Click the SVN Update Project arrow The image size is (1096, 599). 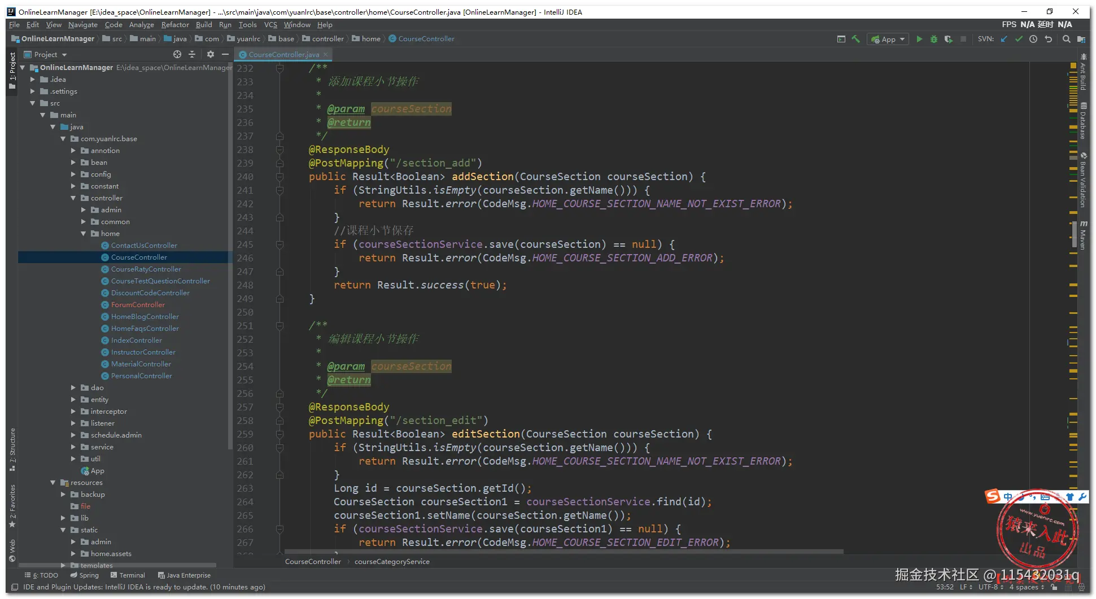(x=1004, y=39)
